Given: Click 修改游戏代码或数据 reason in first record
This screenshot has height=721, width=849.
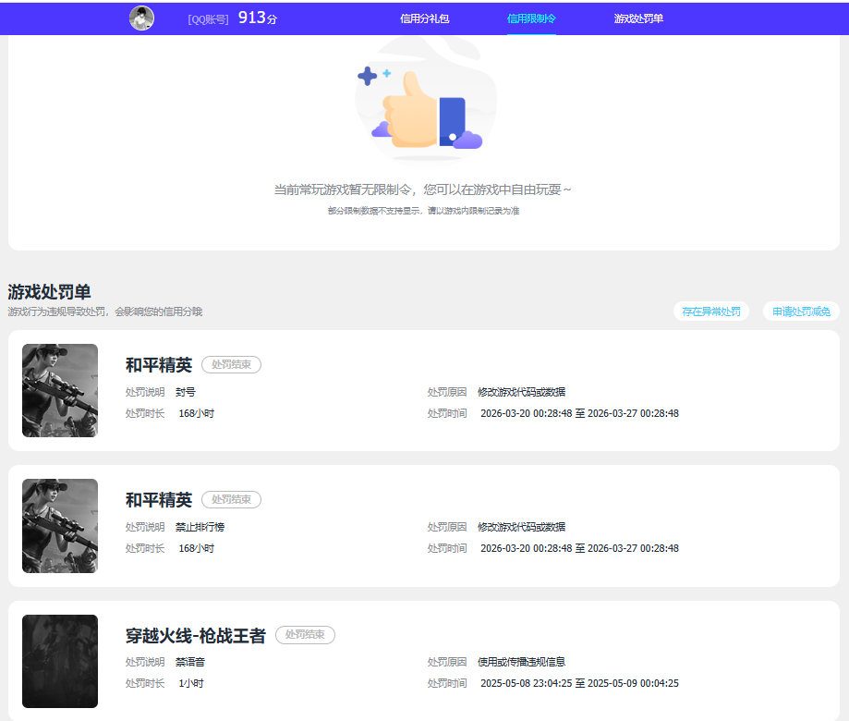Looking at the screenshot, I should tap(521, 392).
